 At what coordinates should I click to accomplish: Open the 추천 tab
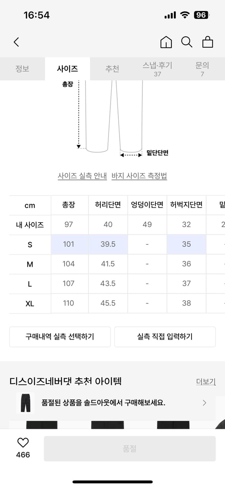112,69
